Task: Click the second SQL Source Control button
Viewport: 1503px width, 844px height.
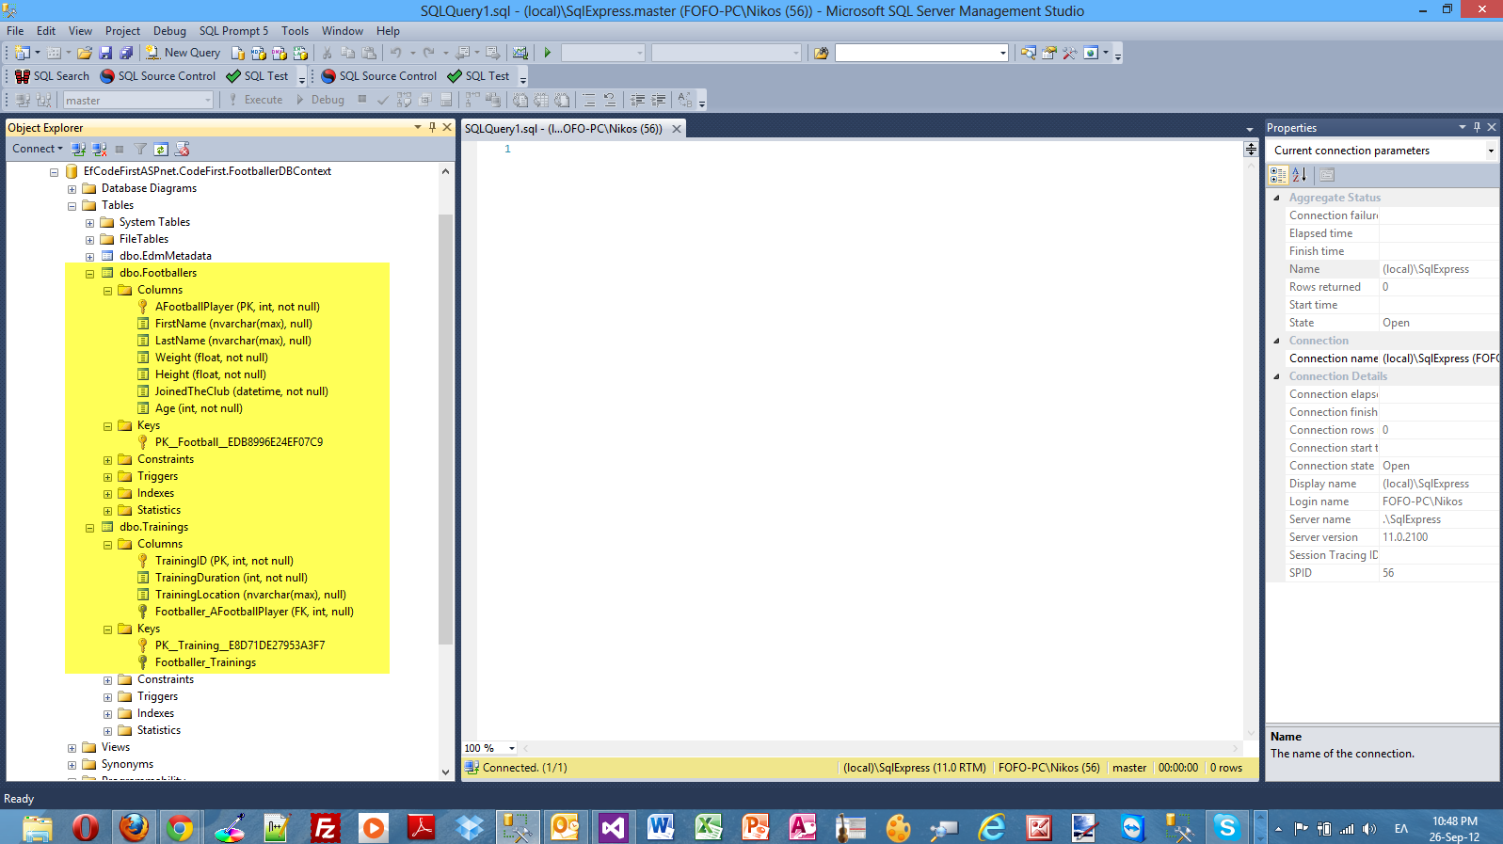Action: point(379,76)
